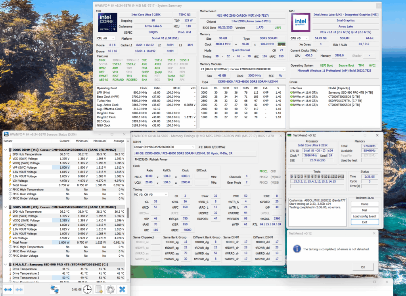This screenshot has height=296, width=406.
Task: Click the Turbo Max operating point row
Action: [x=146, y=101]
